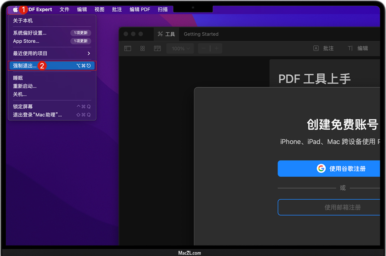Select 锁定屏幕 menu entry
Image resolution: width=386 pixels, height=256 pixels.
click(52, 106)
